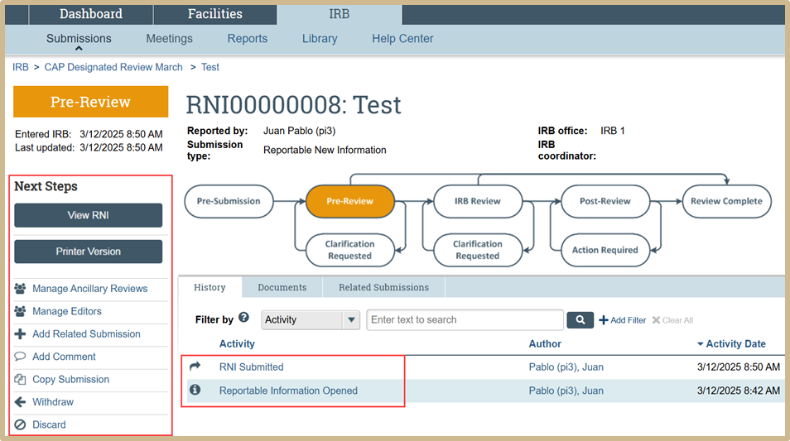Image resolution: width=790 pixels, height=441 pixels.
Task: Switch to the Documents tab
Action: [282, 288]
